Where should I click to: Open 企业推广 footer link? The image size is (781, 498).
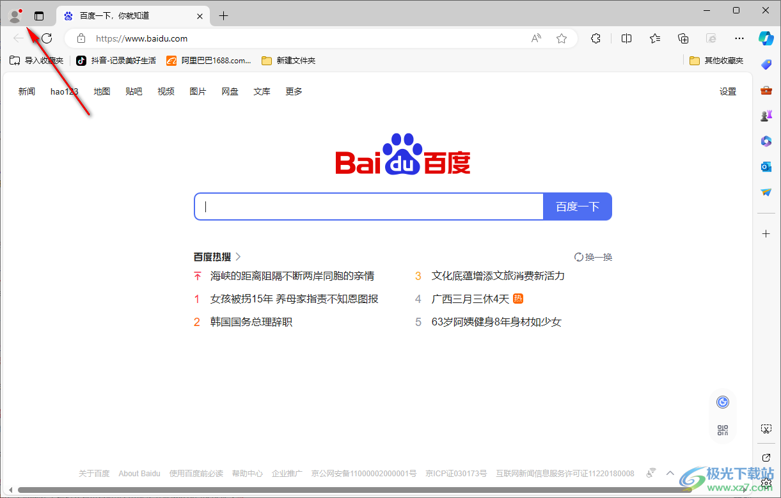click(287, 474)
